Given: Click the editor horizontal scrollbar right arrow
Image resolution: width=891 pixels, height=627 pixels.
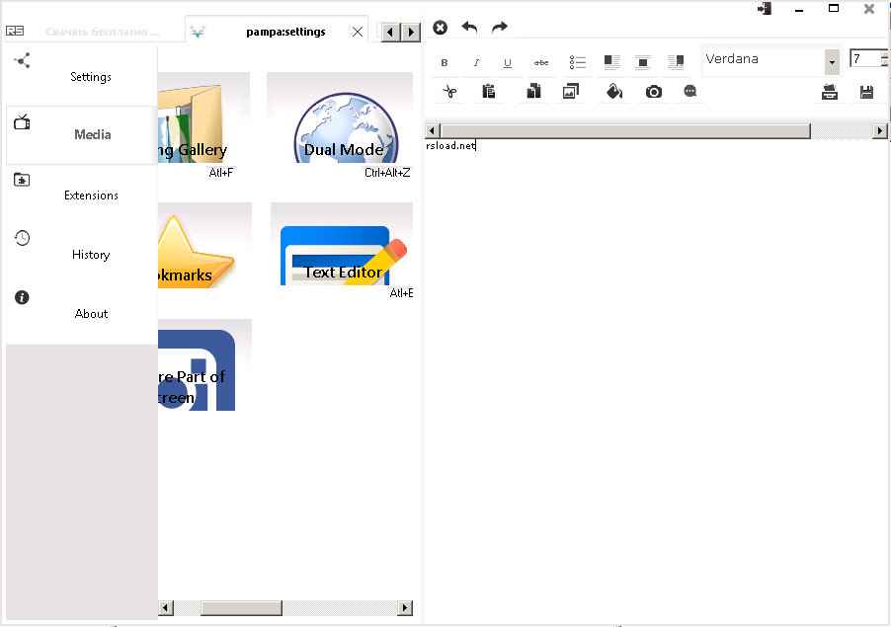Looking at the screenshot, I should tap(879, 130).
